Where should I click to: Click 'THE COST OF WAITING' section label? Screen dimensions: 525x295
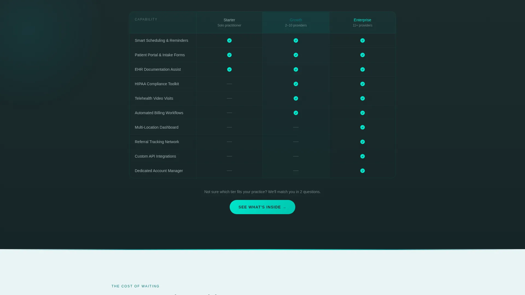click(x=135, y=286)
